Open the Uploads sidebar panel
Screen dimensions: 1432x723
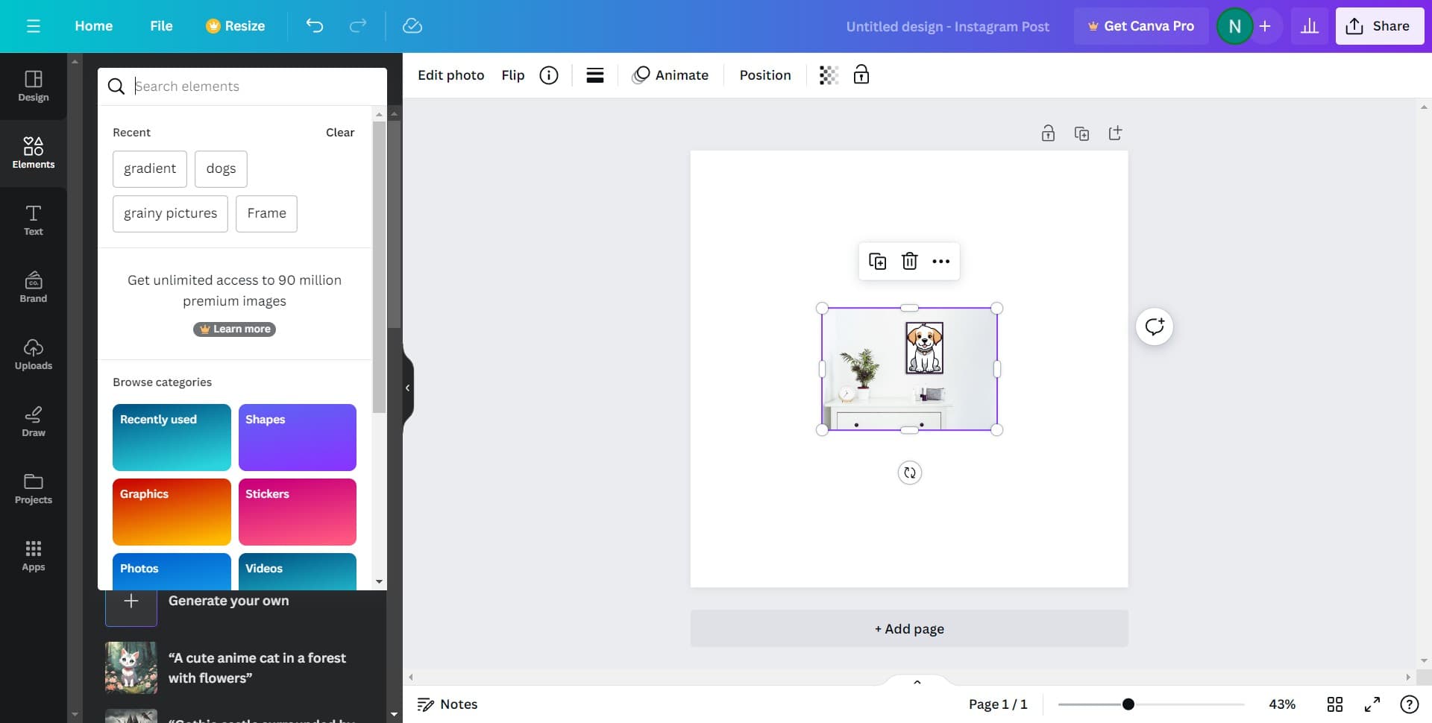pos(34,354)
